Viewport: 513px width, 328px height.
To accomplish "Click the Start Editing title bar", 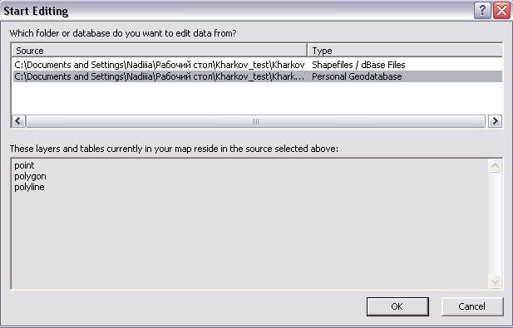I will click(x=235, y=11).
